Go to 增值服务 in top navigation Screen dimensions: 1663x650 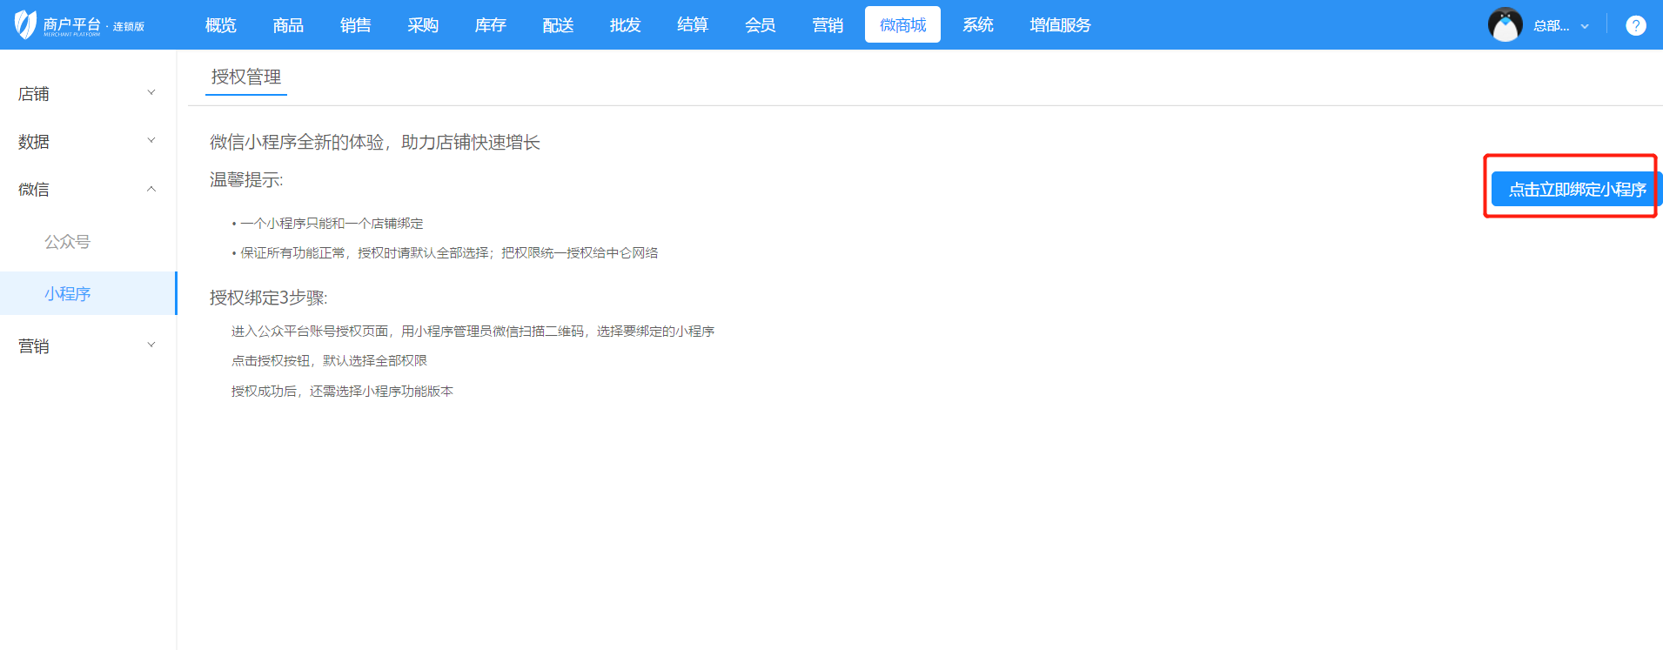click(x=1060, y=25)
